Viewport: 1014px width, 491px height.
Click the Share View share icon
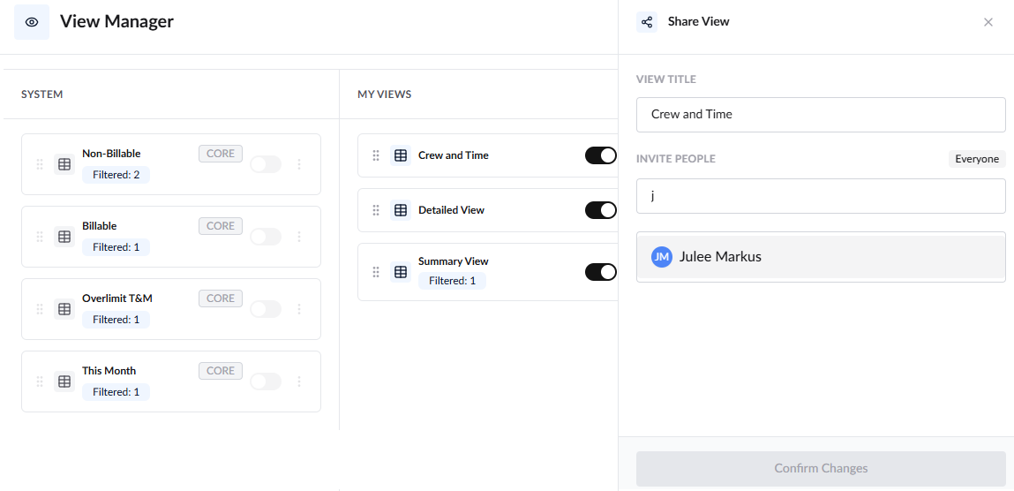pos(647,22)
